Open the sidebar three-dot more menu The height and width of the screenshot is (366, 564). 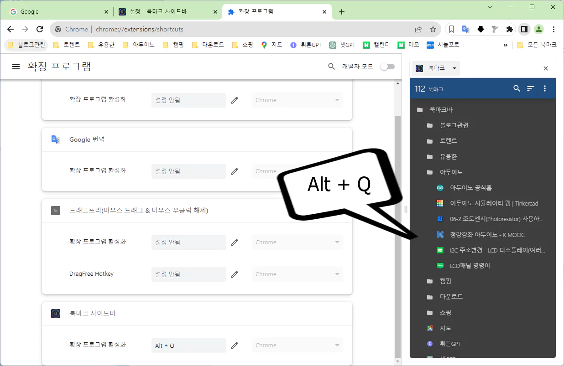pos(544,88)
